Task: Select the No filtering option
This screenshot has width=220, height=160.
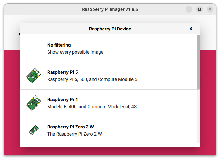Action: pyautogui.click(x=59, y=45)
